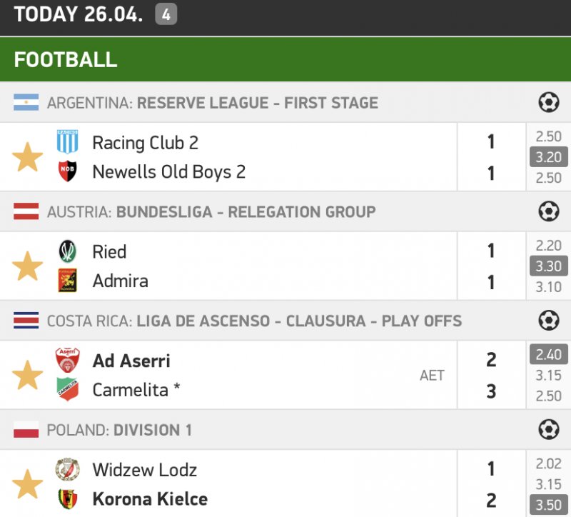Click the Racing Club 2 team crest
Image resolution: width=571 pixels, height=517 pixels.
pyautogui.click(x=68, y=142)
